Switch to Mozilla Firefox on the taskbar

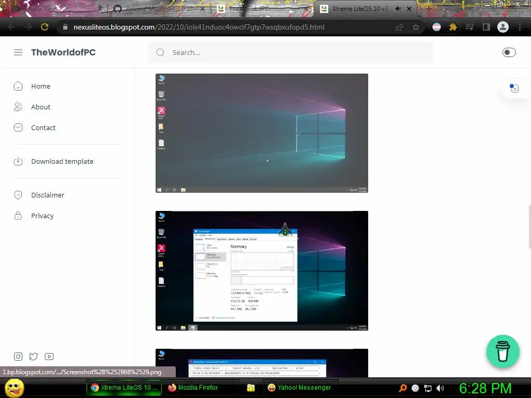tap(201, 388)
